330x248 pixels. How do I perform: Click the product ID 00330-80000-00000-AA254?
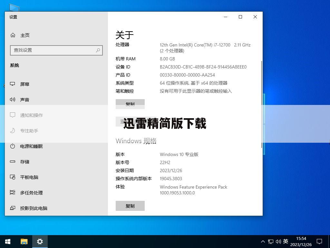(187, 75)
